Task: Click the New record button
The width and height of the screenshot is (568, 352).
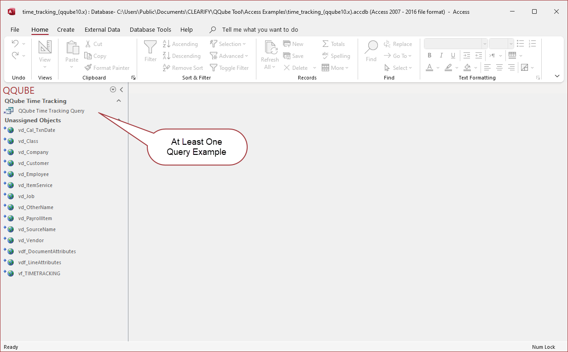Action: [x=293, y=44]
